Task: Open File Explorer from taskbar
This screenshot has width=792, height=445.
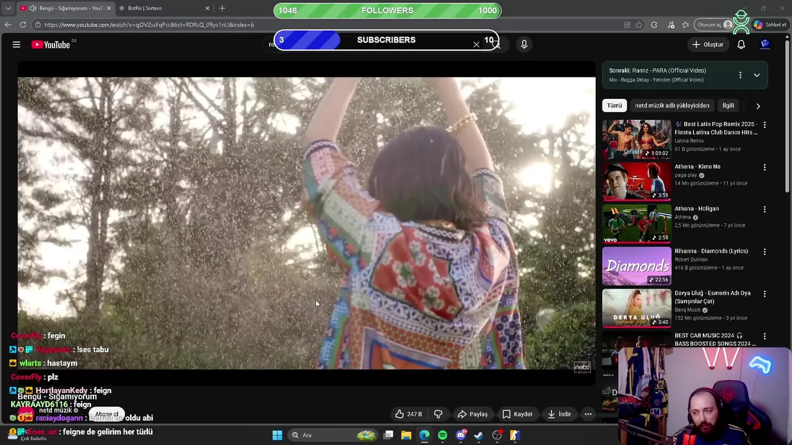Action: 406,435
